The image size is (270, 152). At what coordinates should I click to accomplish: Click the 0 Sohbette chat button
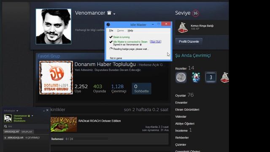click(x=141, y=89)
